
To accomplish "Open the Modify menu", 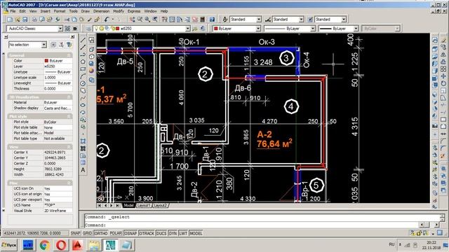I will pyautogui.click(x=119, y=11).
